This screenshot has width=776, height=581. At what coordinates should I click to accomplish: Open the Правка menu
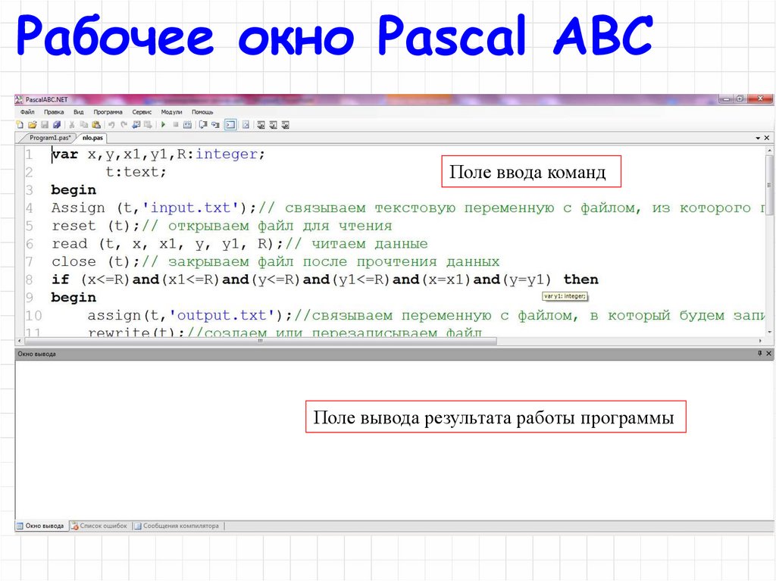tap(54, 112)
